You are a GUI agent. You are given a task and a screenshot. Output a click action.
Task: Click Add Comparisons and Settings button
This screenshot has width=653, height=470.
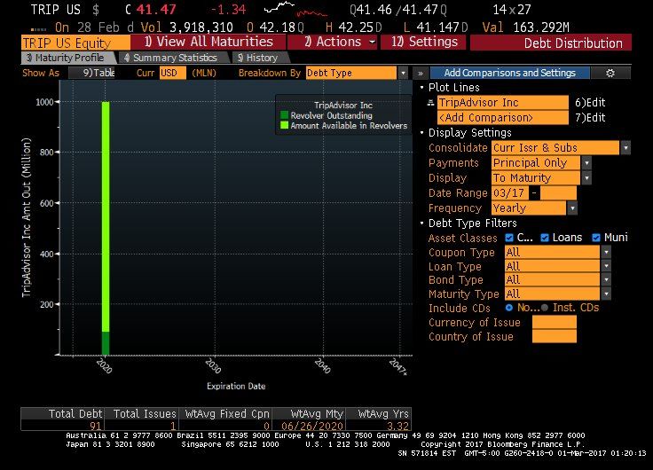(509, 73)
